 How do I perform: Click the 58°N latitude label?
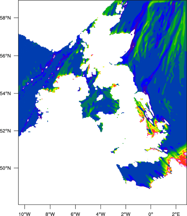[5, 18]
